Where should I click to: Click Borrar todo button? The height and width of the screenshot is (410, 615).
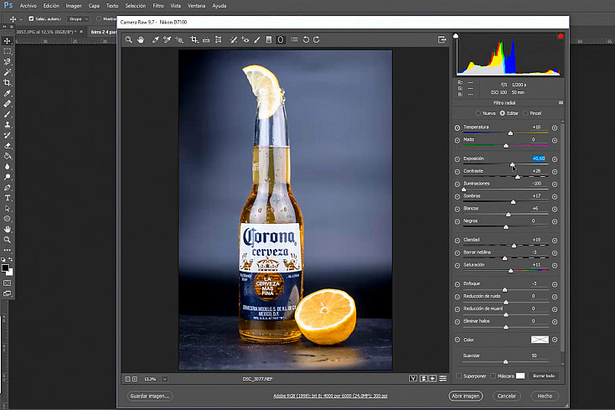544,376
